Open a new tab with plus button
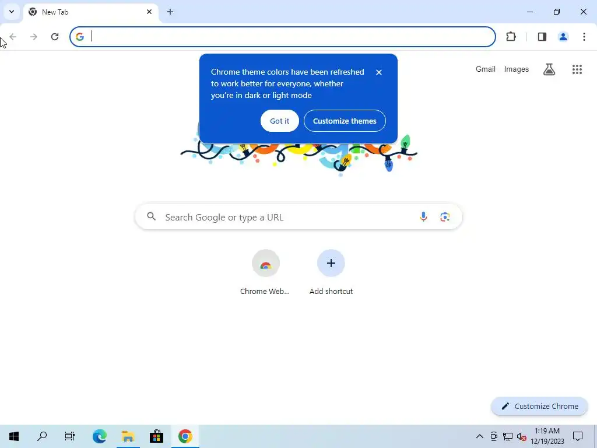 point(170,12)
